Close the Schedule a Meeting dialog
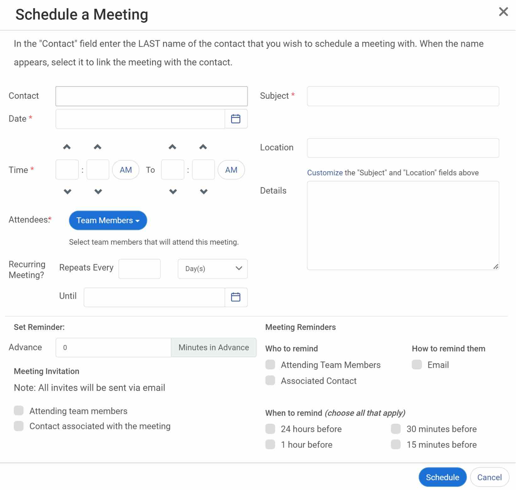 (x=503, y=12)
